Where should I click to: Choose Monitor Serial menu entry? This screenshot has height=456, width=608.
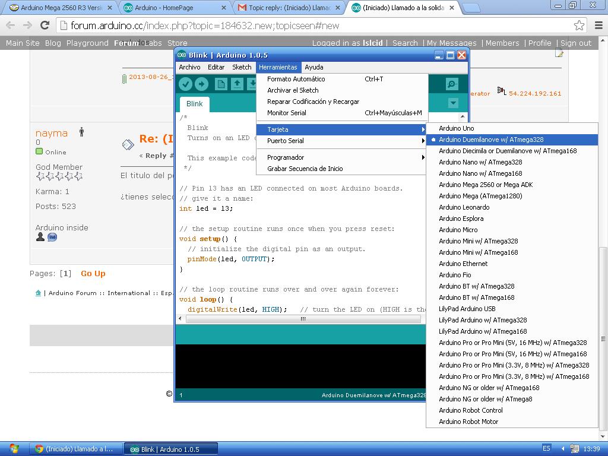341,113
